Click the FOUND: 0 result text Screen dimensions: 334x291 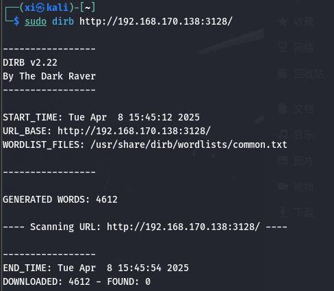(x=129, y=281)
